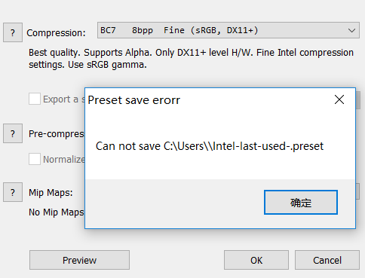The image size is (365, 278).
Task: Enable the Normalize checkbox
Action: click(x=35, y=159)
